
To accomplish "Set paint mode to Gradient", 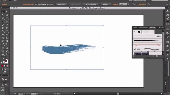I will (x=5, y=66).
